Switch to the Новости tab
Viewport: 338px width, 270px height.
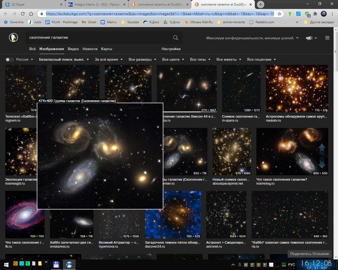click(x=90, y=49)
